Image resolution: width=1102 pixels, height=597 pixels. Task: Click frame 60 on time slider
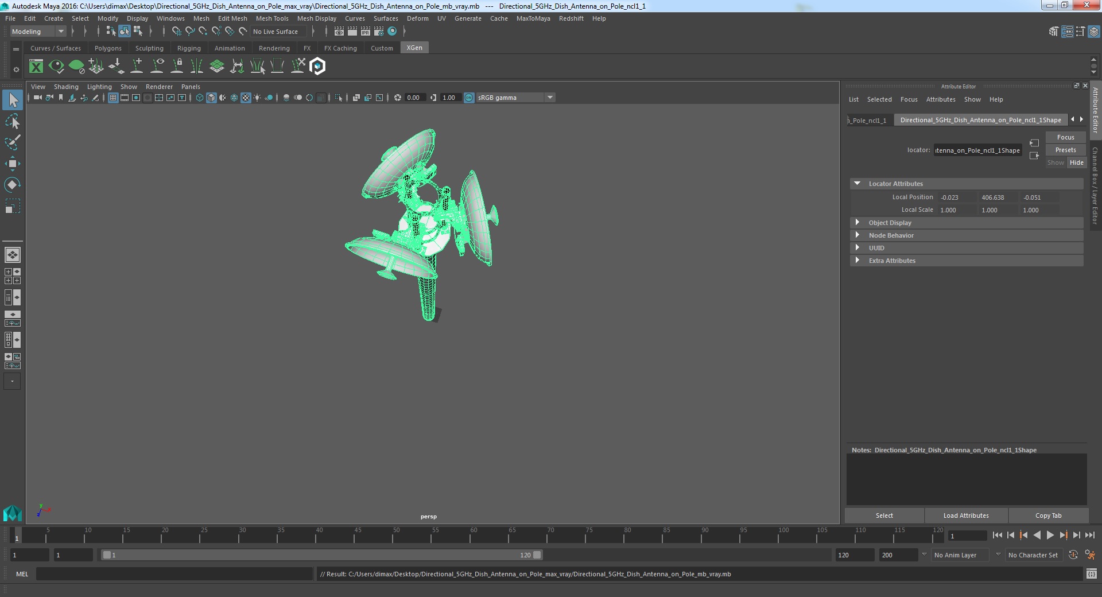click(474, 535)
